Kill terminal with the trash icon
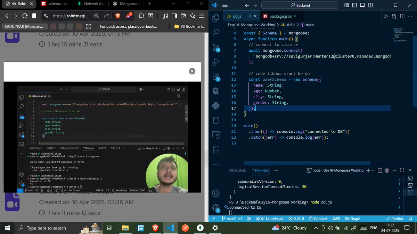Screen dimensions: 417x234 pos(387,170)
